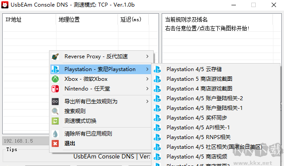Select Playstation 4/5 RNPS相关 rule

[216, 137]
